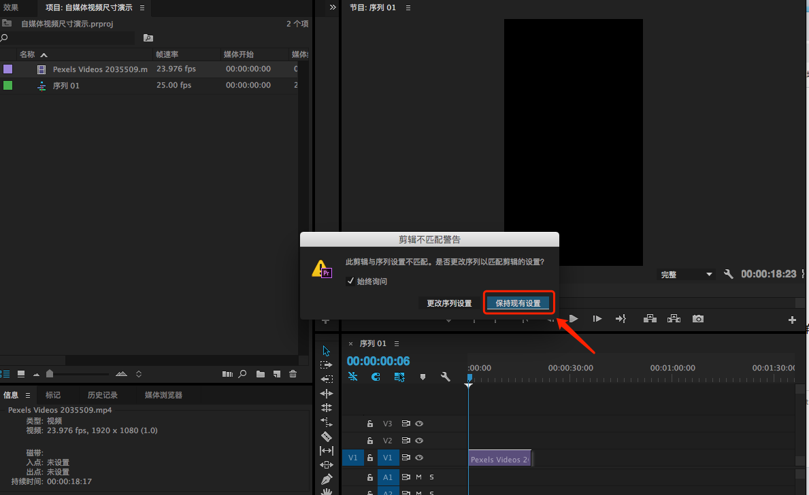Open the 项目 panel hamburger menu
This screenshot has width=809, height=495.
[142, 7]
